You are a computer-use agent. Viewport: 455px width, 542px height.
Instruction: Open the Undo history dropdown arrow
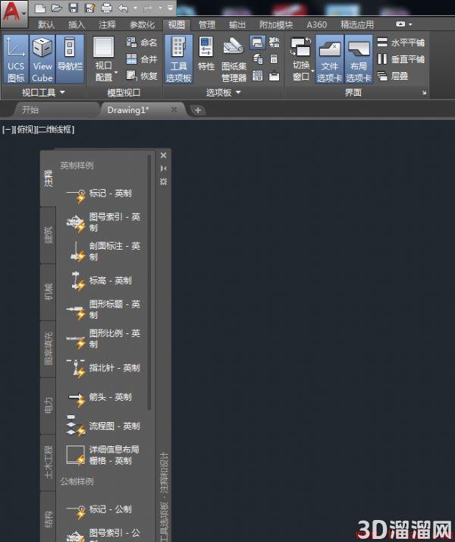coord(135,8)
